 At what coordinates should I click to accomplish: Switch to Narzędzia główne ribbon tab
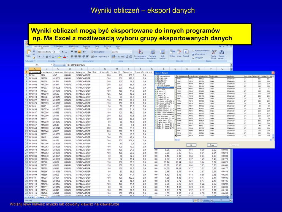click(41, 46)
